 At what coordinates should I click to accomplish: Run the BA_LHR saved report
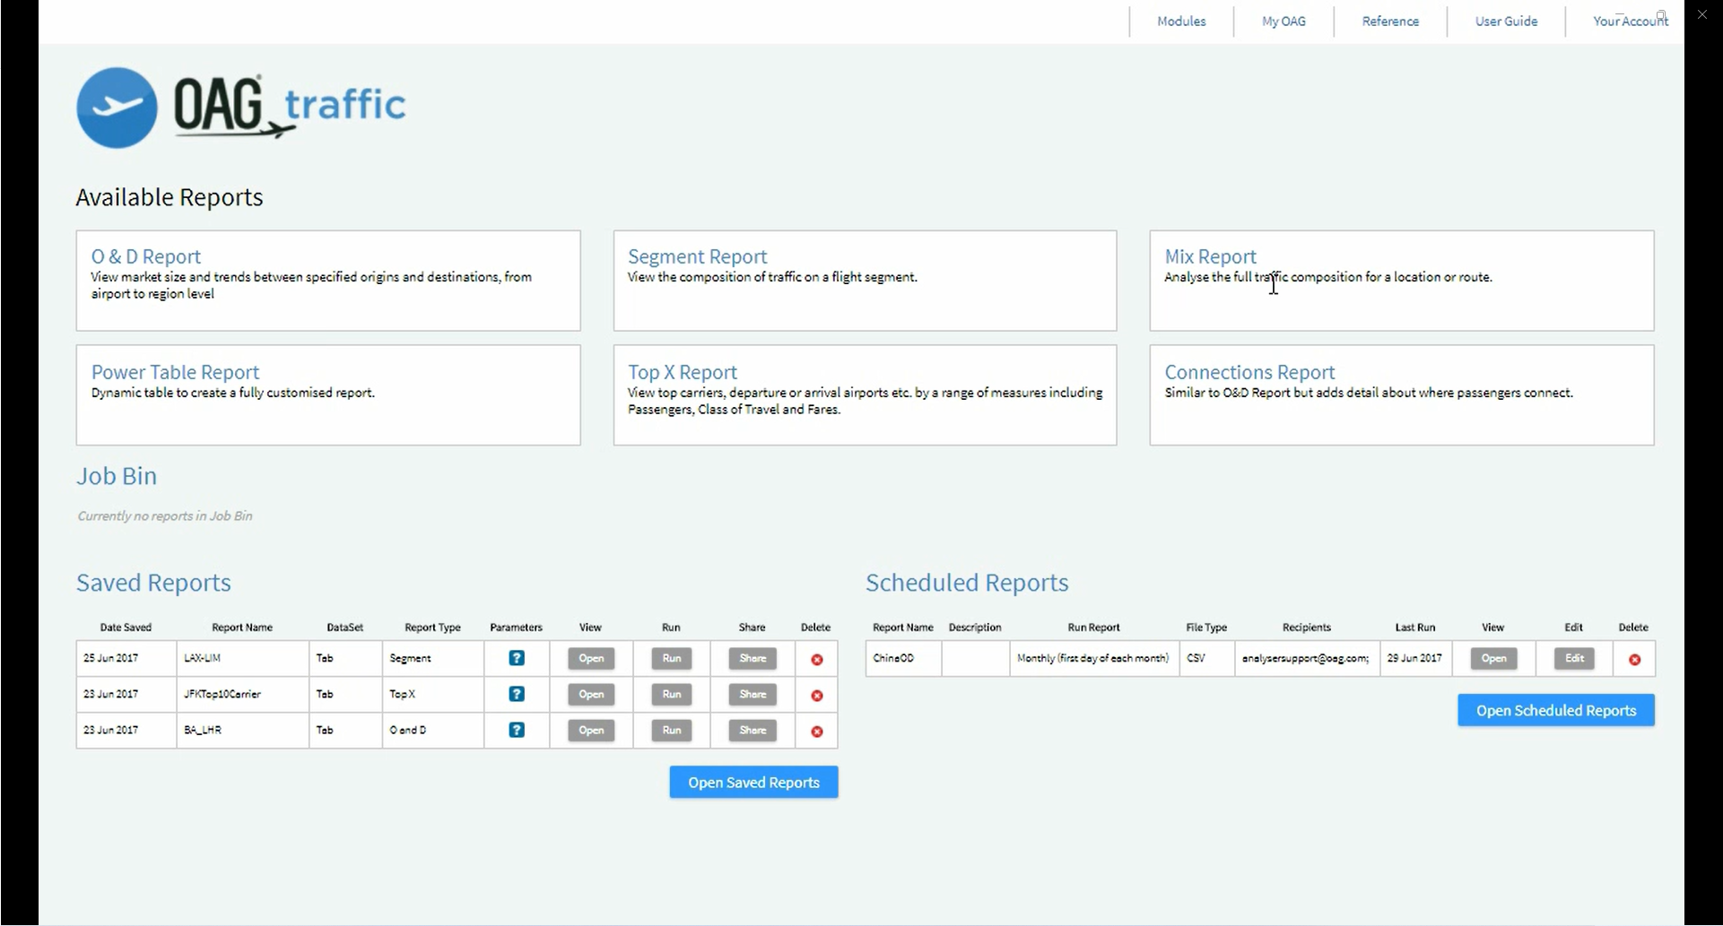point(672,731)
